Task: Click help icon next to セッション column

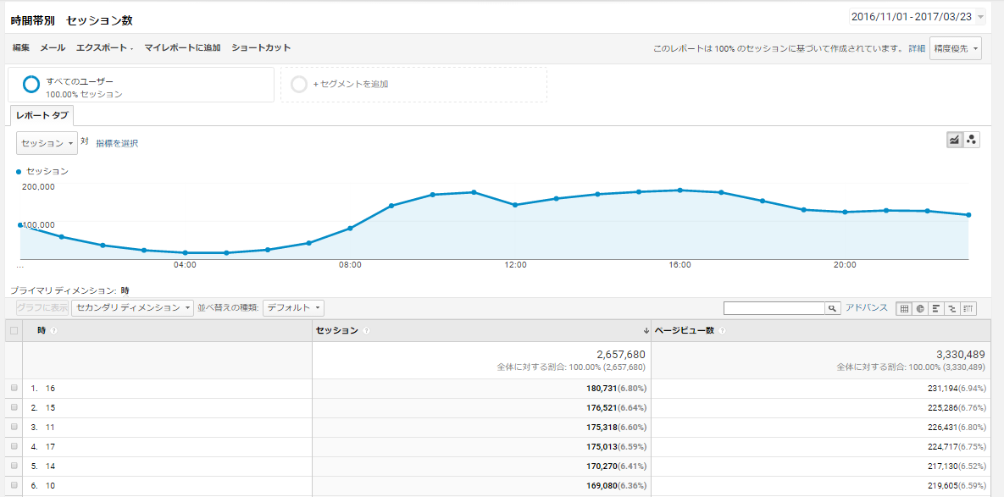Action: 367,330
